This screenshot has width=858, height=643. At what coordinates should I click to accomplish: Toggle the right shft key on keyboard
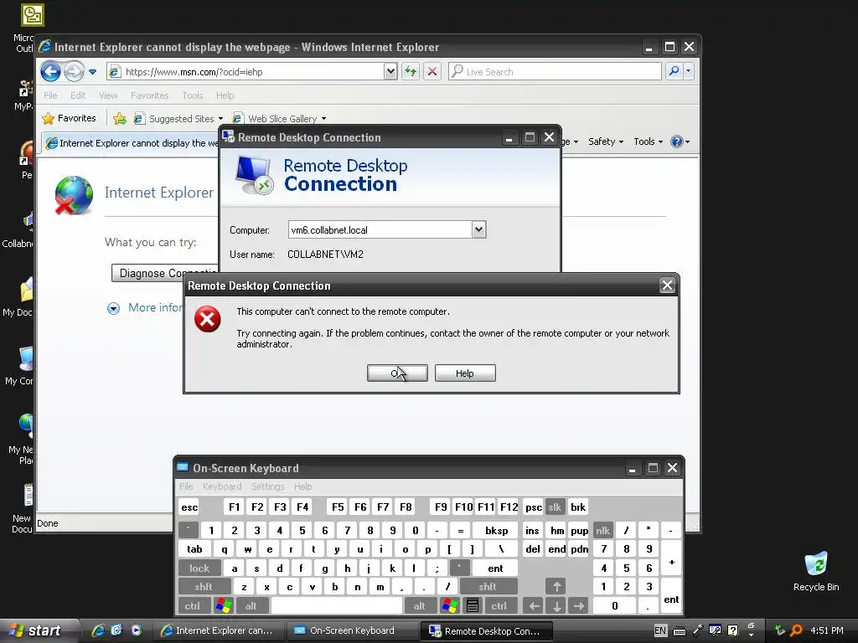(x=488, y=587)
